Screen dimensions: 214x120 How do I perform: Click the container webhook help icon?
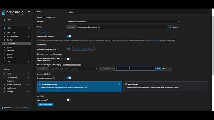(x=58, y=49)
